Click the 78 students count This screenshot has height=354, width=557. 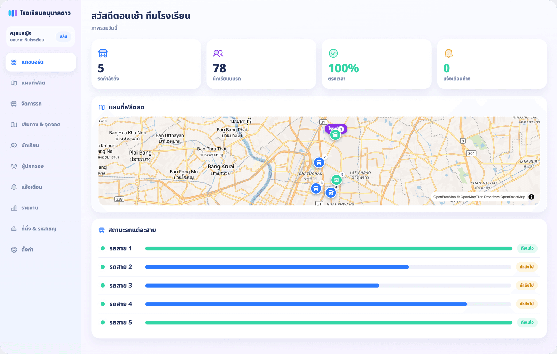pos(219,68)
